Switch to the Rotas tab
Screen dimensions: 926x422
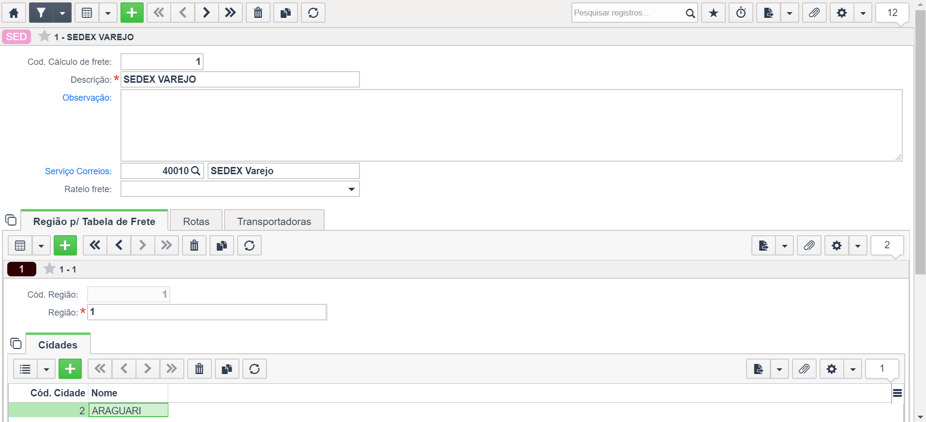(x=196, y=221)
